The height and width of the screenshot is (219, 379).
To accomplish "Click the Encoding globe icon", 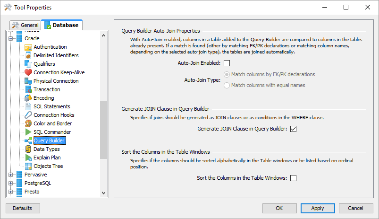I will [28, 98].
